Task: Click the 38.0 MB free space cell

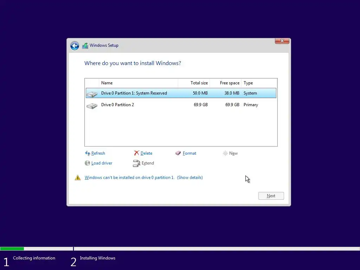Action: tap(232, 93)
